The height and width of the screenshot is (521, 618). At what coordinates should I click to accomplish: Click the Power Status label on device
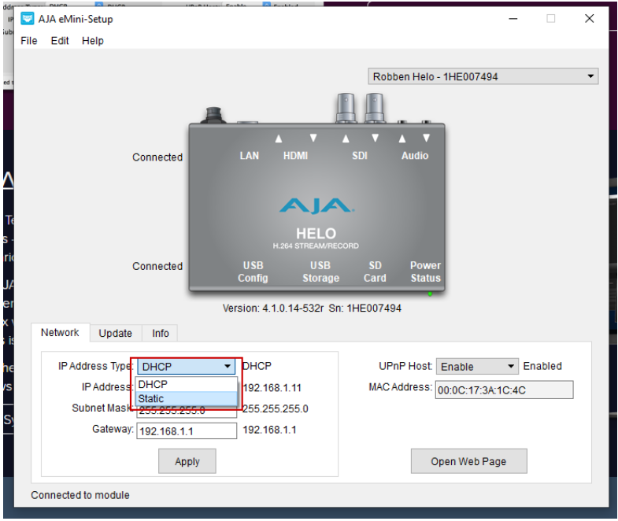click(426, 272)
